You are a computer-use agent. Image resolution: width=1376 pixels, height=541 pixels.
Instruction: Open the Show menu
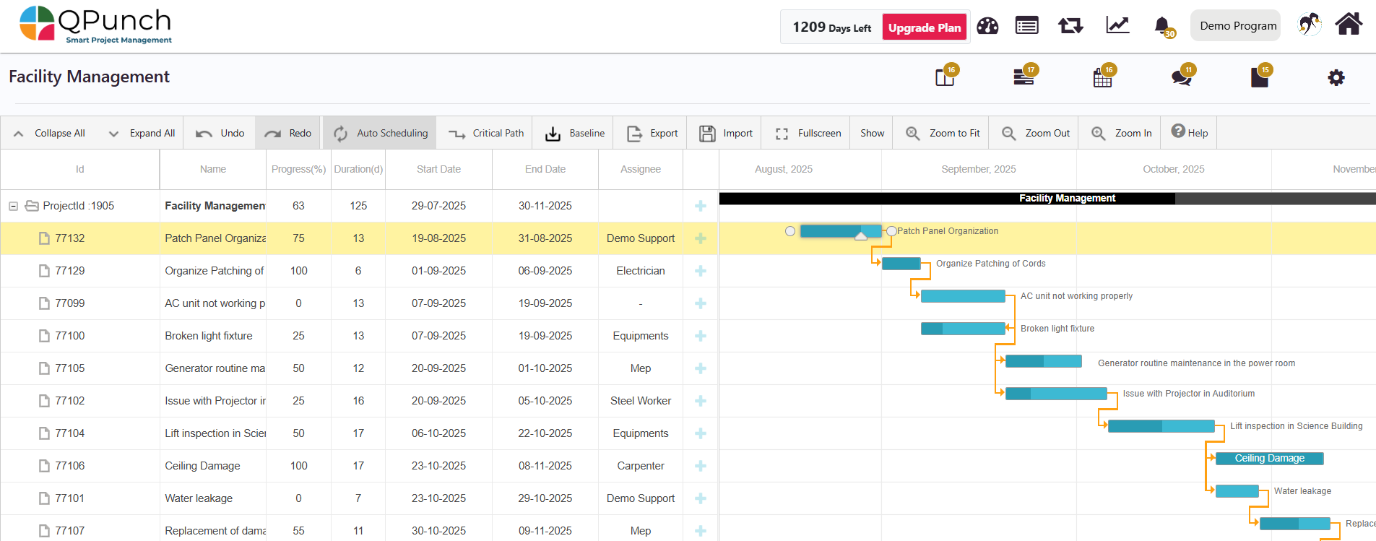click(872, 133)
